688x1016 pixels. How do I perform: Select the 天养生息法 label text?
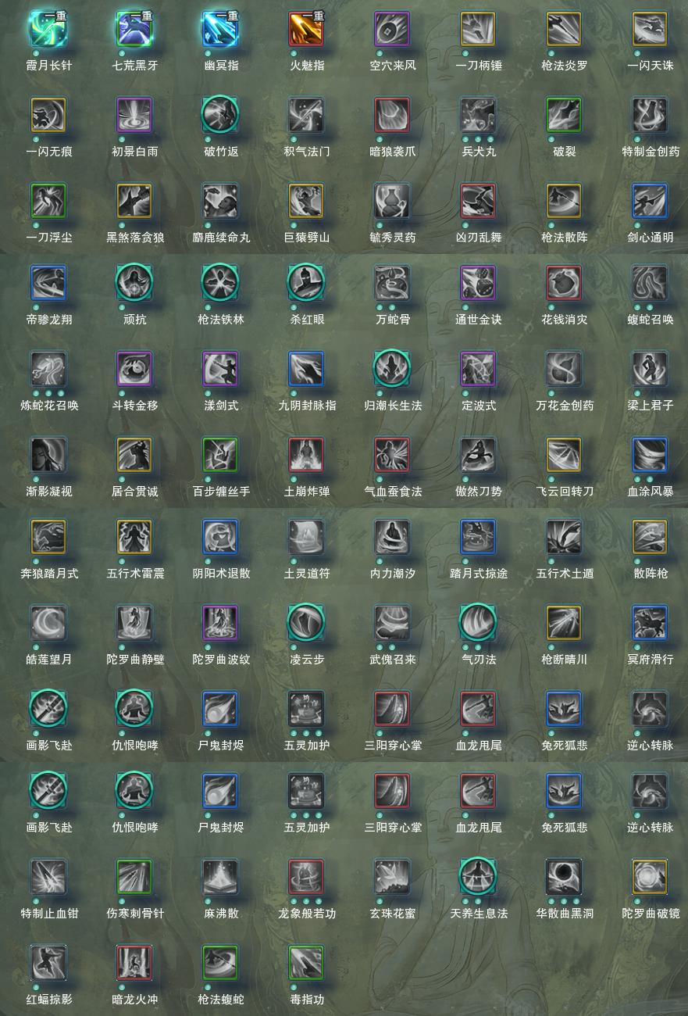478,913
